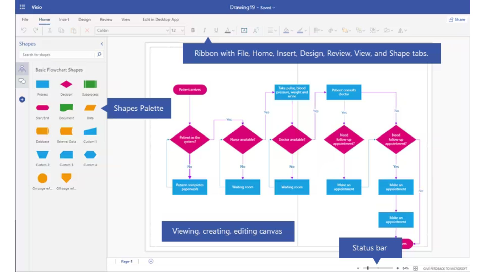Open the Microsoft 365 app launcher waffle
Viewport: 485px width, 272px height.
click(x=22, y=7)
